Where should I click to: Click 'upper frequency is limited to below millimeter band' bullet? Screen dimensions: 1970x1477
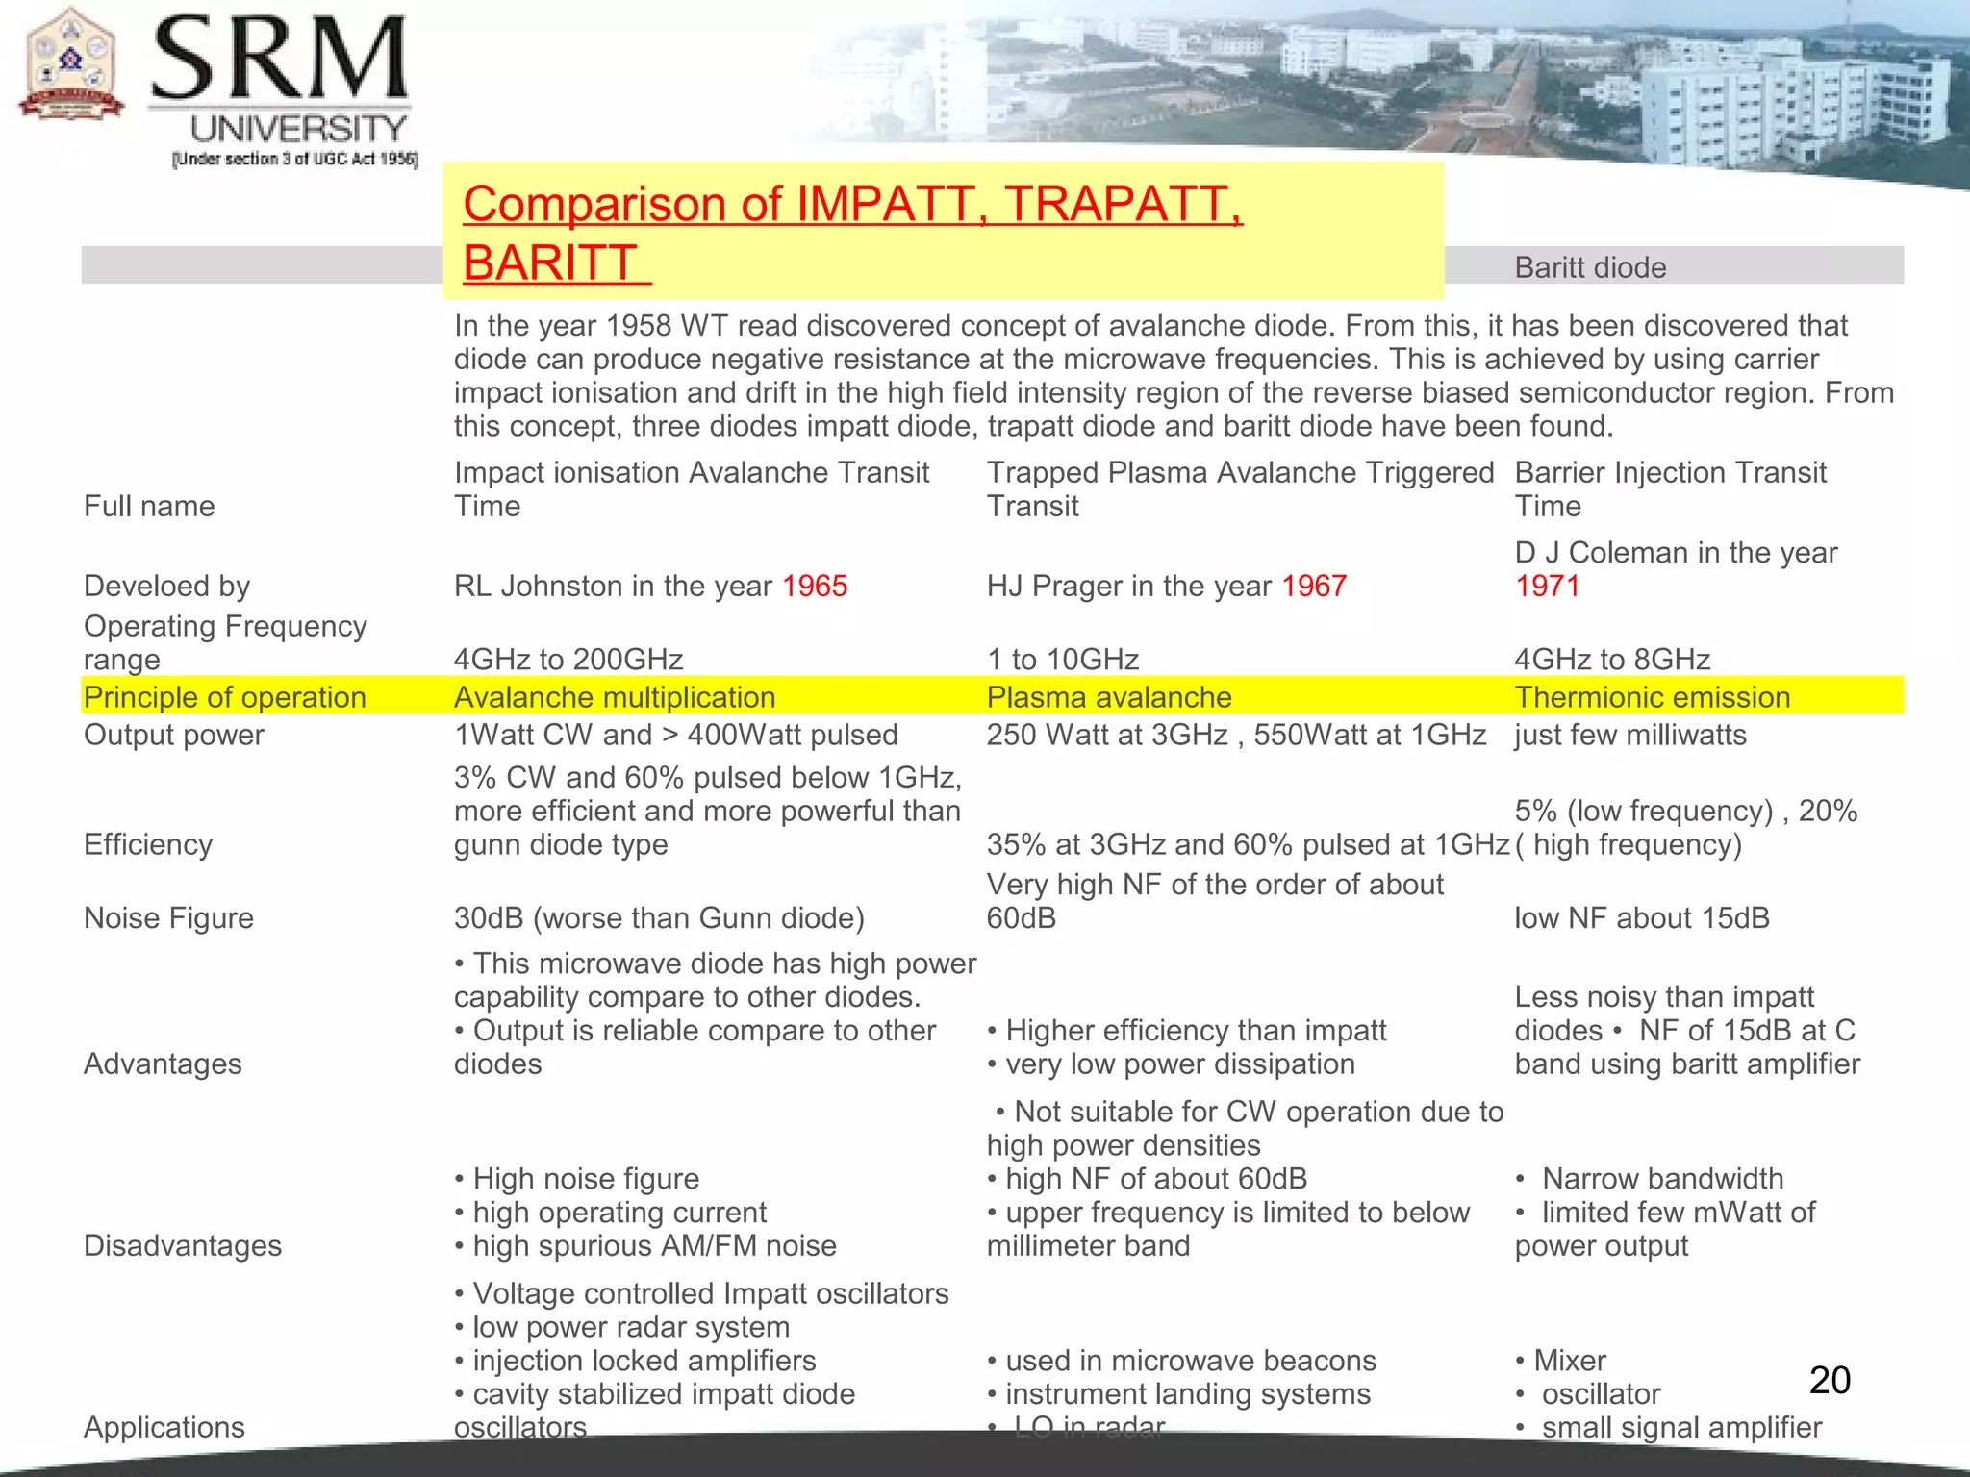[x=1228, y=1229]
